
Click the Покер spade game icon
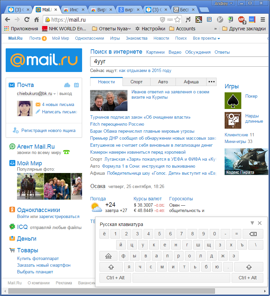233,101
